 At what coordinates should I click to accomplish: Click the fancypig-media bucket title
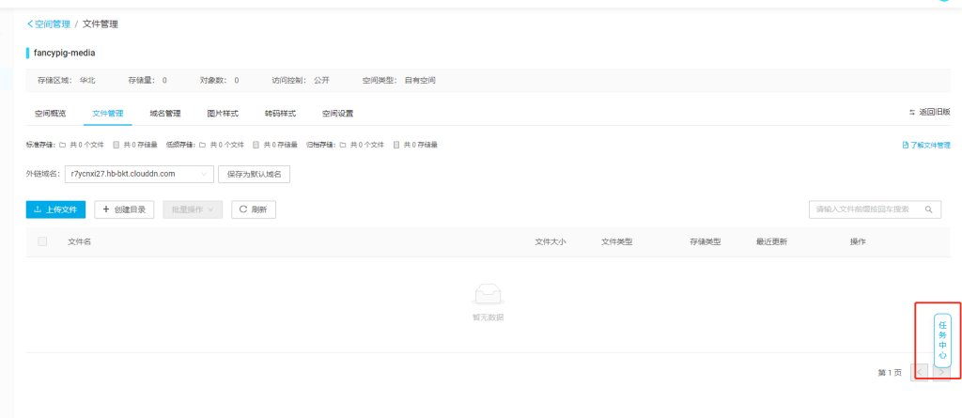pyautogui.click(x=65, y=53)
